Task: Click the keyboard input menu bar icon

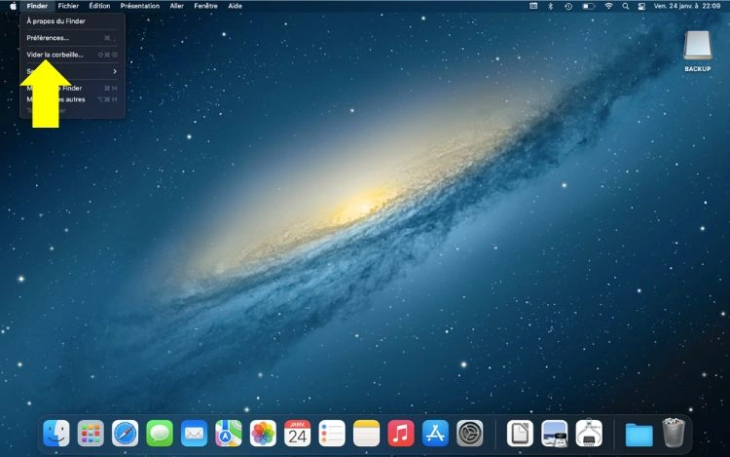Action: pos(533,6)
